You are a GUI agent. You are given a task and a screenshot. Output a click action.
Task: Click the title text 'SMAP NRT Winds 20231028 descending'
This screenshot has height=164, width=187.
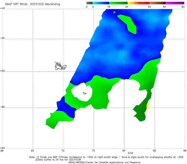coord(32,4)
